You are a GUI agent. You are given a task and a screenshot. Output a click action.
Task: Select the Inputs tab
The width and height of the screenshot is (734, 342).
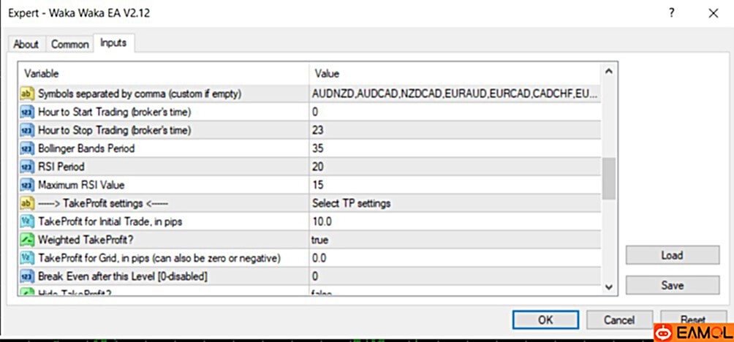114,43
